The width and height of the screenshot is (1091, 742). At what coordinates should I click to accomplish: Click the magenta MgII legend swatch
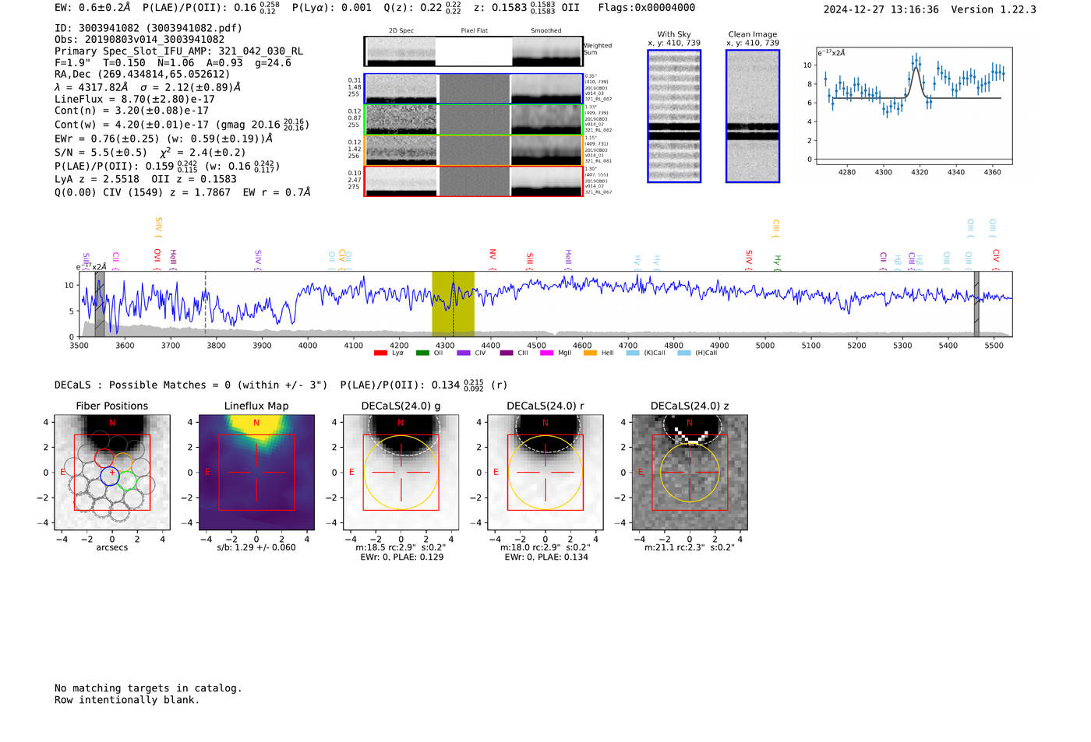point(546,353)
